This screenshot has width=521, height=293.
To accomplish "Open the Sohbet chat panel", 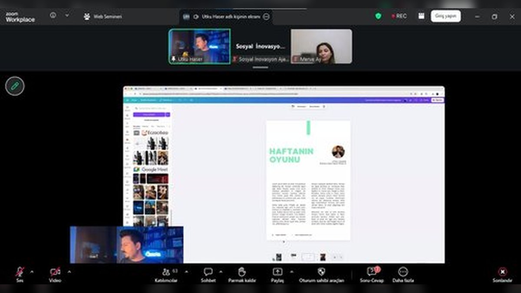I will [x=208, y=273].
